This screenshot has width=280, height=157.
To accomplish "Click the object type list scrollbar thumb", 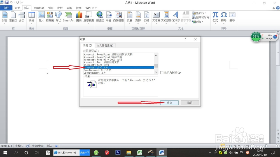I will tap(156, 66).
